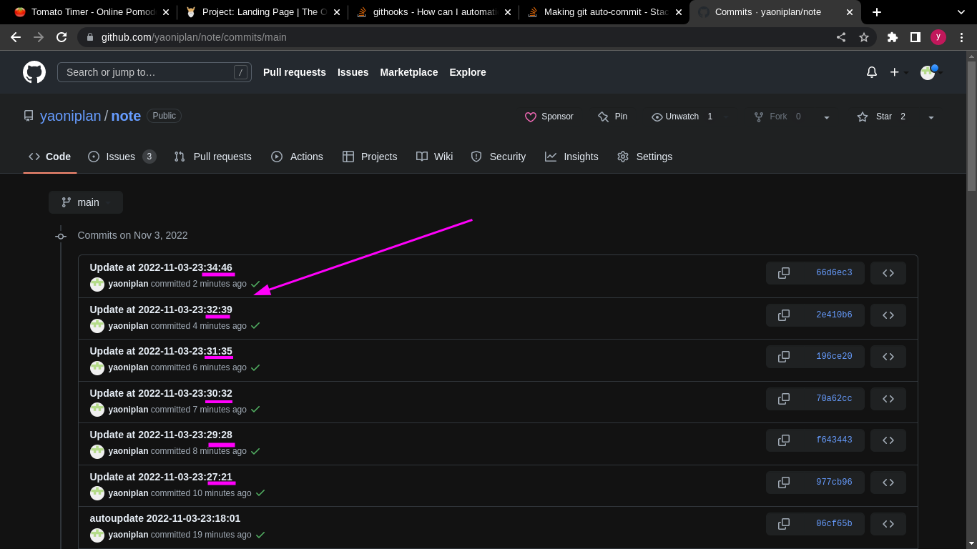This screenshot has height=549, width=977.
Task: Open the Projects tab
Action: tap(370, 157)
